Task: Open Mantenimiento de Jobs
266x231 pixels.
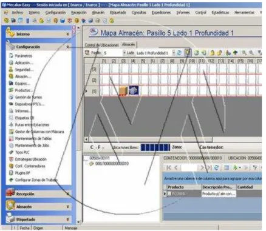Action: click(32, 146)
